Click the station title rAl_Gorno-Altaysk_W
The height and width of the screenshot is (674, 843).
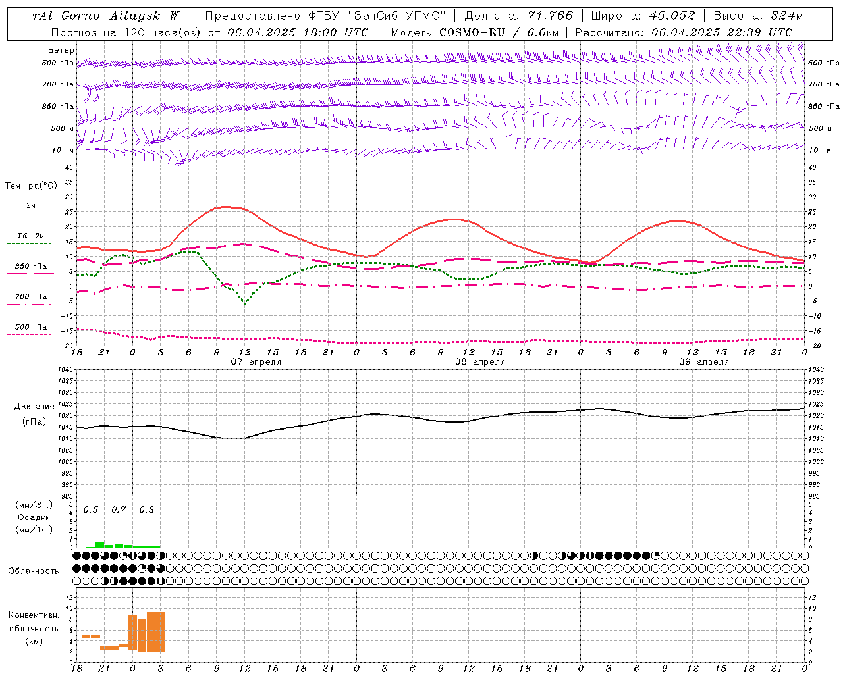coord(106,16)
